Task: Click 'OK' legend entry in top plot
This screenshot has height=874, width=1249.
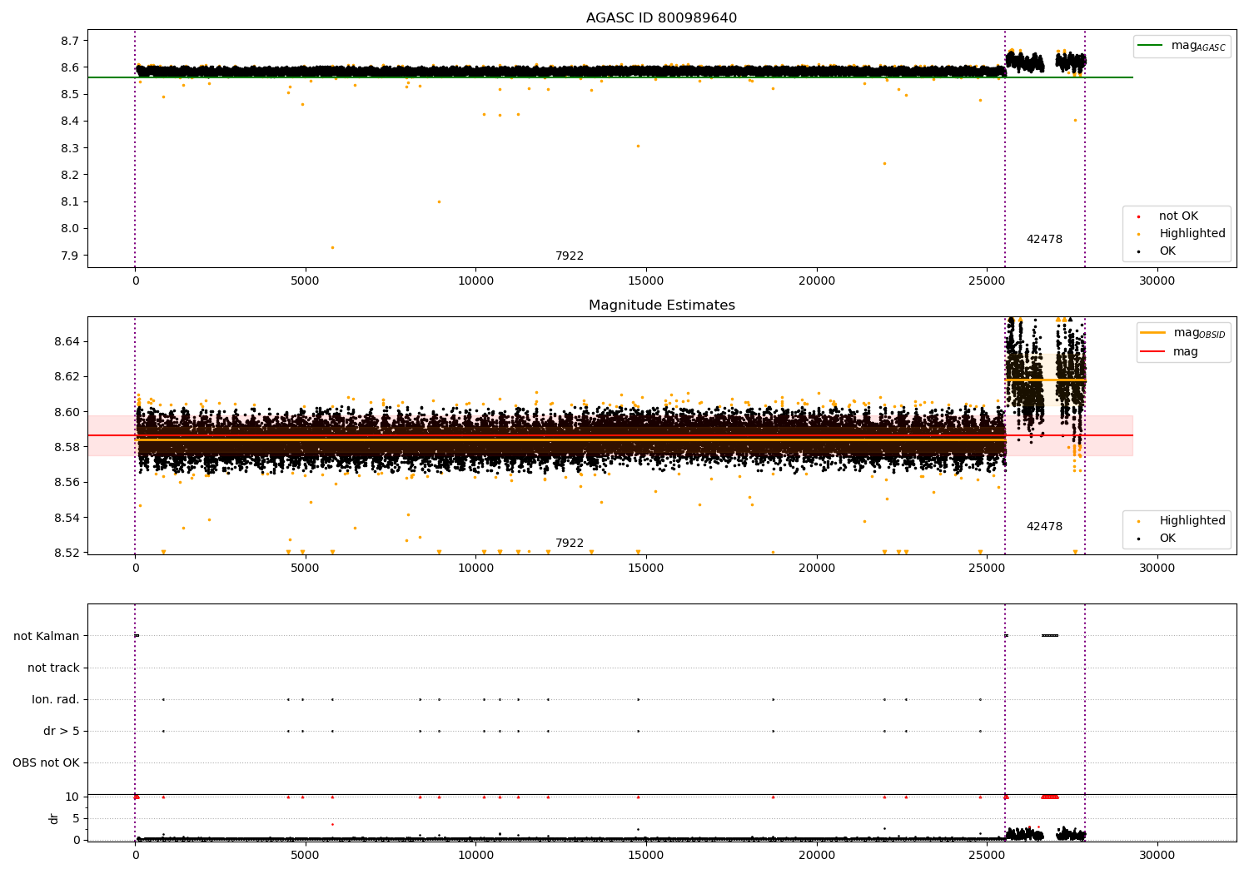Action: [1167, 251]
